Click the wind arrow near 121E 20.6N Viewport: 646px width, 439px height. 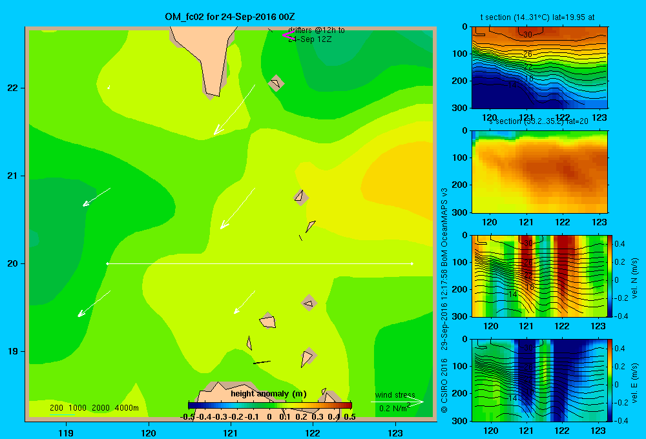click(238, 209)
